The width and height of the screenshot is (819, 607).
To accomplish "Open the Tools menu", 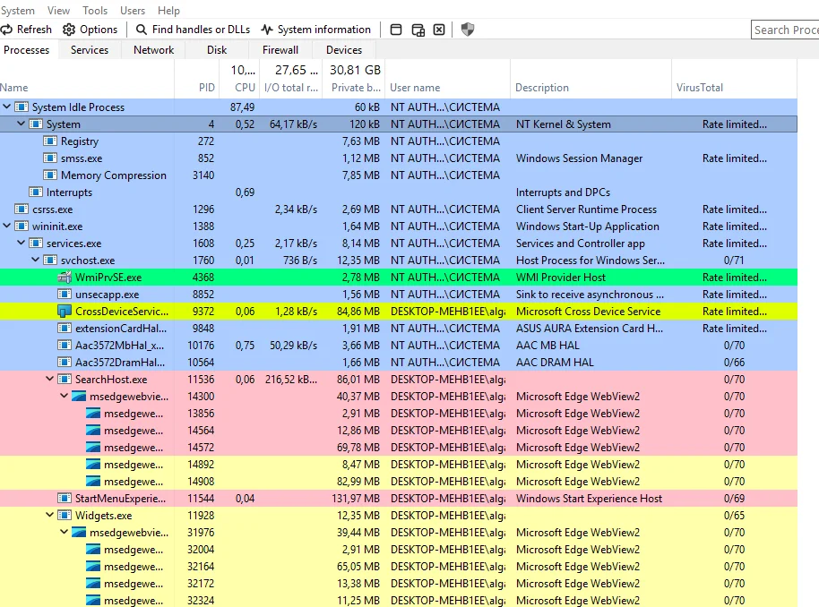I will 95,11.
